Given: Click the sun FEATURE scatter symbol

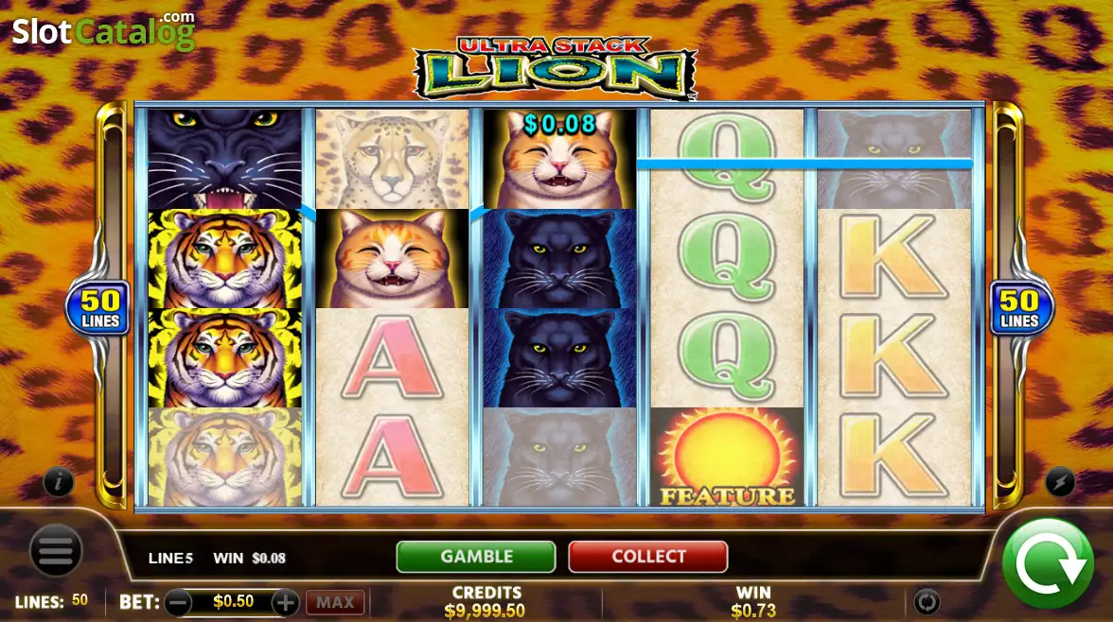Looking at the screenshot, I should coord(727,457).
